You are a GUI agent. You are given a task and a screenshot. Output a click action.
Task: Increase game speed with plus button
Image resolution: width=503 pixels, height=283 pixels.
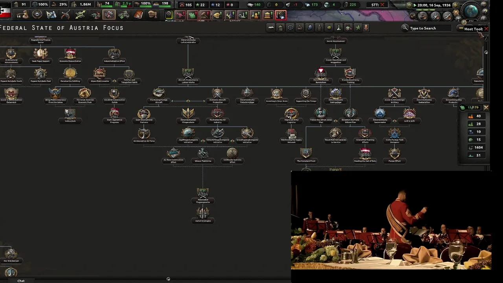455,6
